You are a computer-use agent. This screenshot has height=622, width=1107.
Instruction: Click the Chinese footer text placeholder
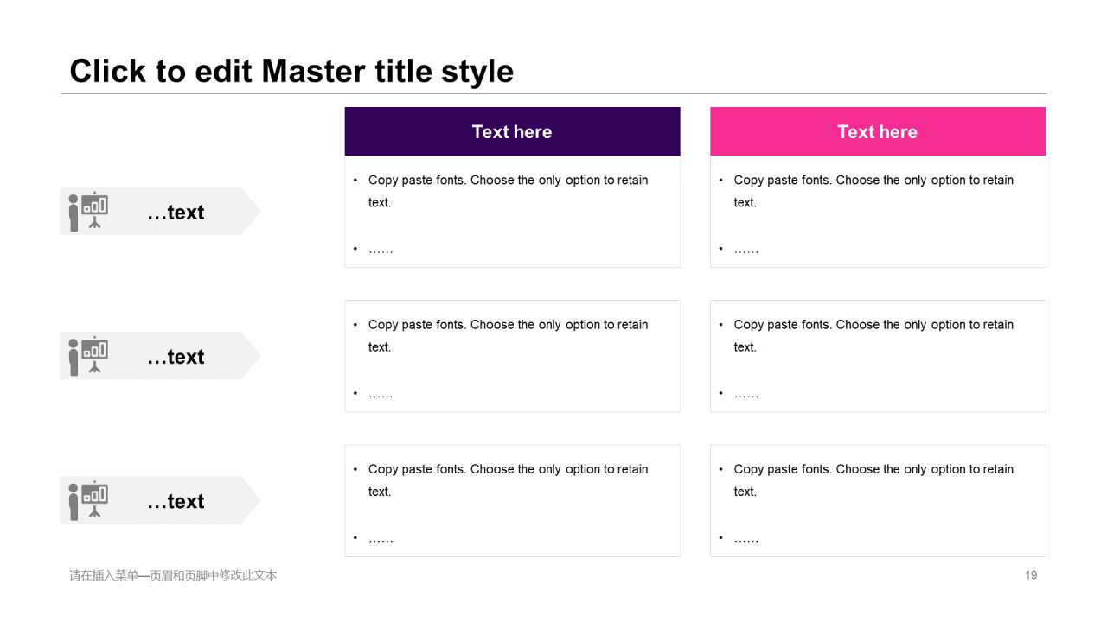coord(173,575)
